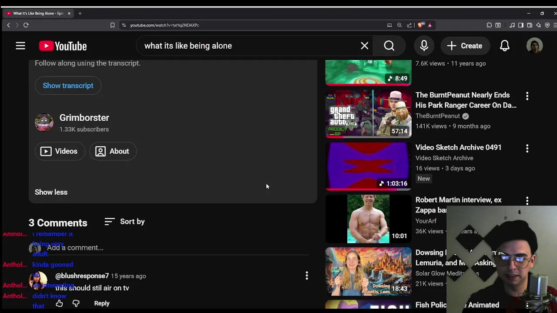Share the page with the address bar share icon
This screenshot has width=557, height=313.
[409, 25]
